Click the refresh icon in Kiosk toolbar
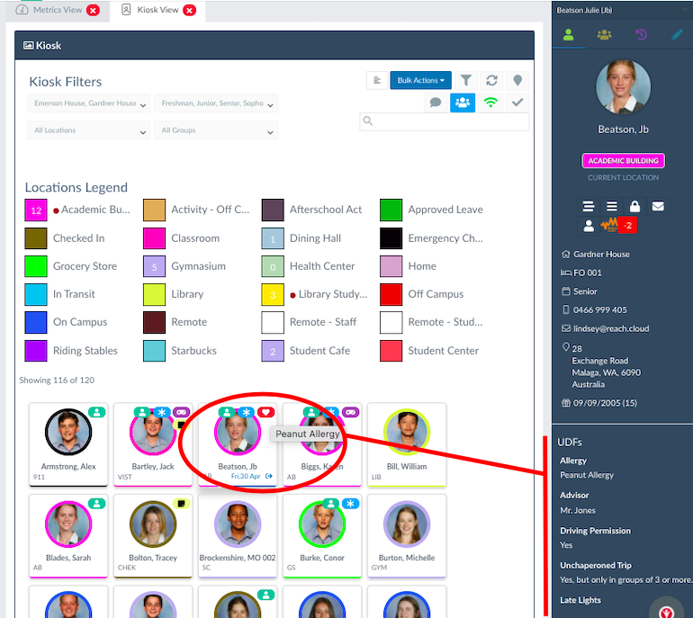Image resolution: width=693 pixels, height=618 pixels. [x=491, y=80]
